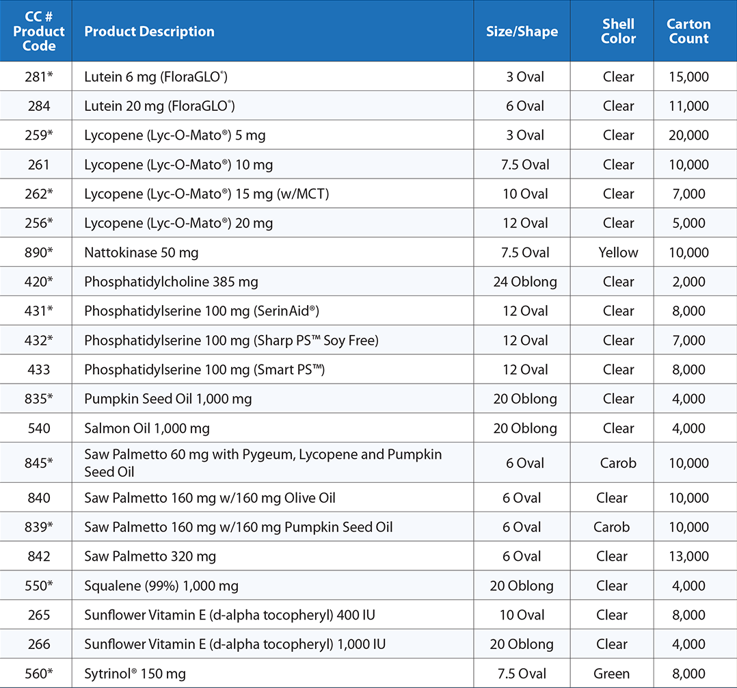Click the 'Green' shell color cell
The height and width of the screenshot is (688, 737).
pyautogui.click(x=611, y=674)
